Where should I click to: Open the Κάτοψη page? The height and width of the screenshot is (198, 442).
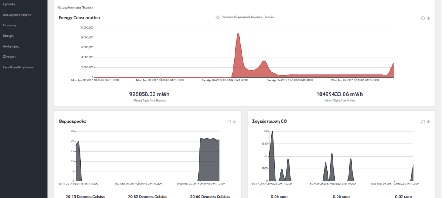click(9, 36)
